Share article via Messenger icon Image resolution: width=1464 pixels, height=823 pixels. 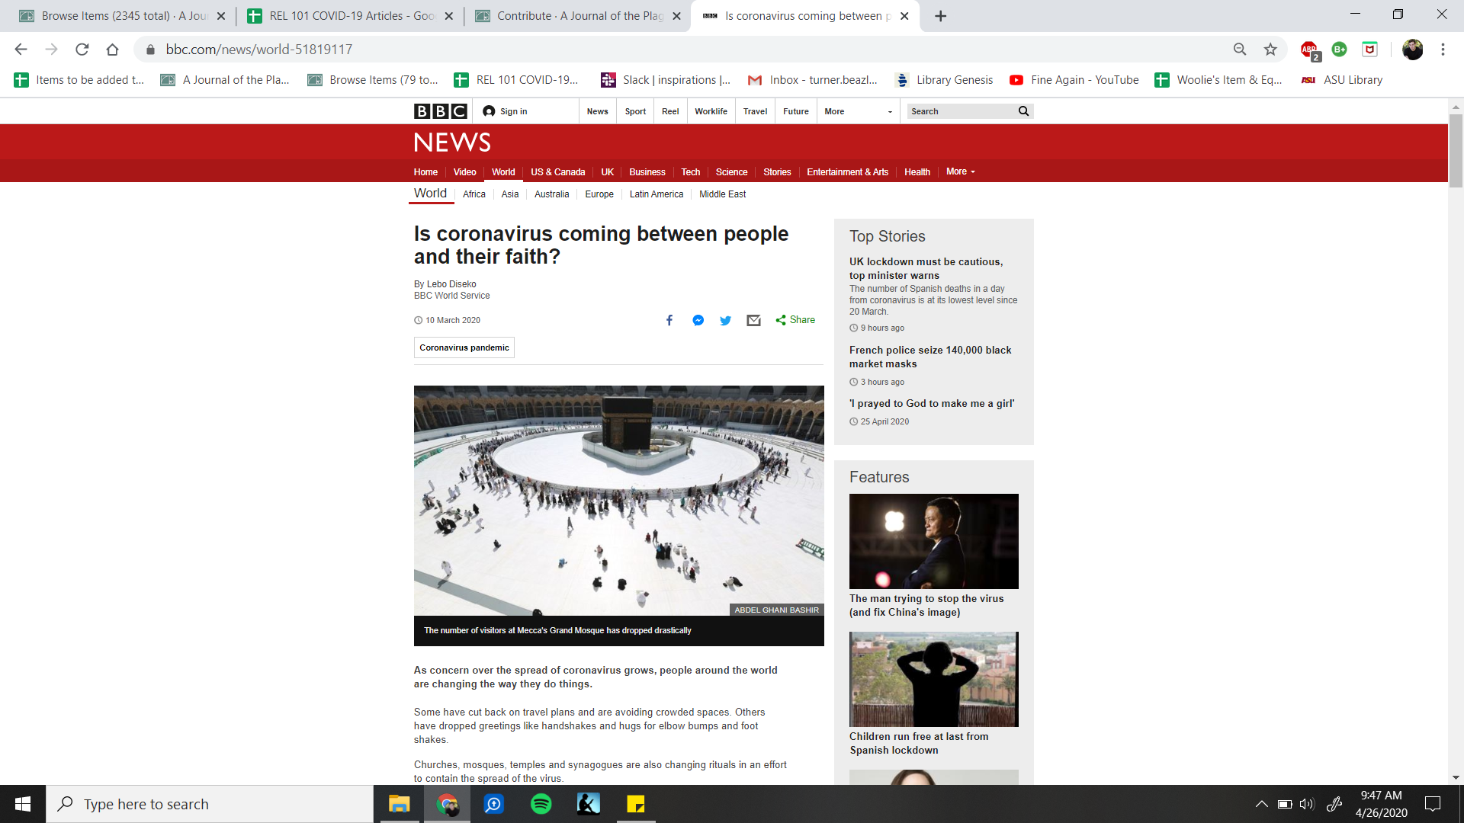[x=698, y=320]
